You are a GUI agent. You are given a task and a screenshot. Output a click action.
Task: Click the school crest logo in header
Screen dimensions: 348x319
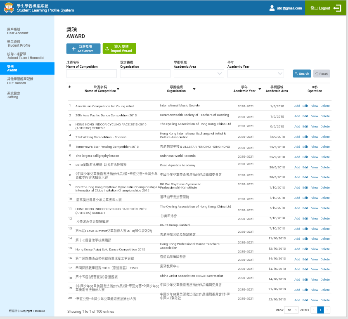(9, 8)
